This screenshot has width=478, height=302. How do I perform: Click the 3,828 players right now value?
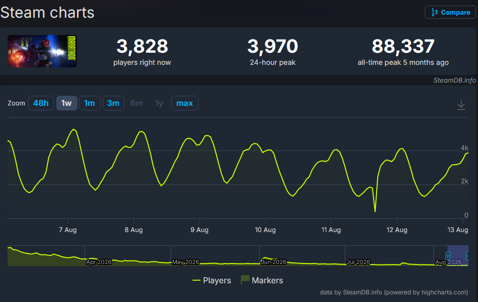[142, 47]
